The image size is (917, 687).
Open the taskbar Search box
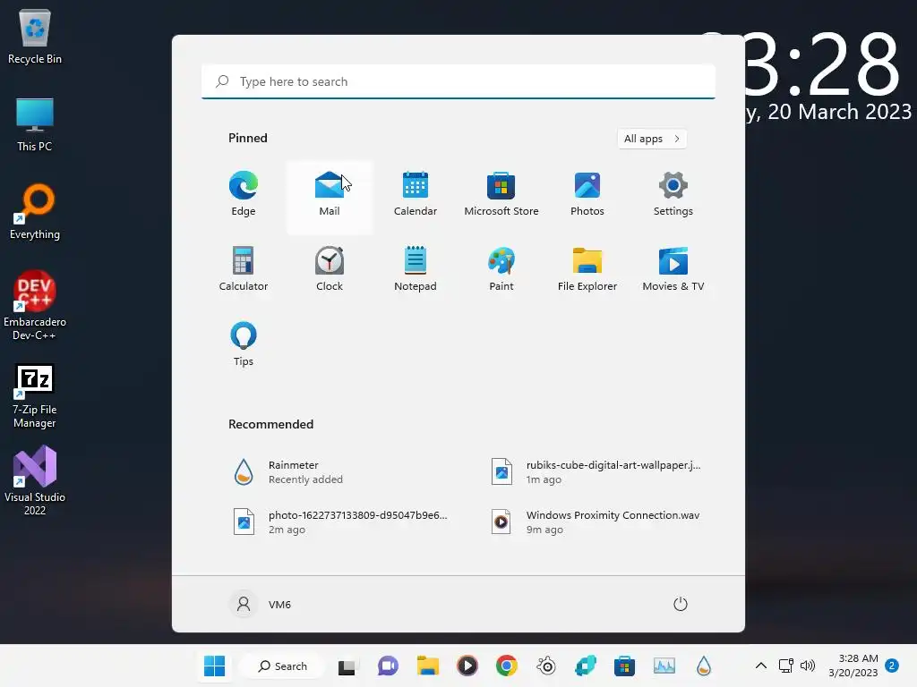tap(282, 666)
